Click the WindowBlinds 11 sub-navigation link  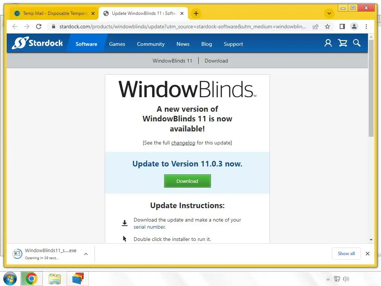[172, 61]
